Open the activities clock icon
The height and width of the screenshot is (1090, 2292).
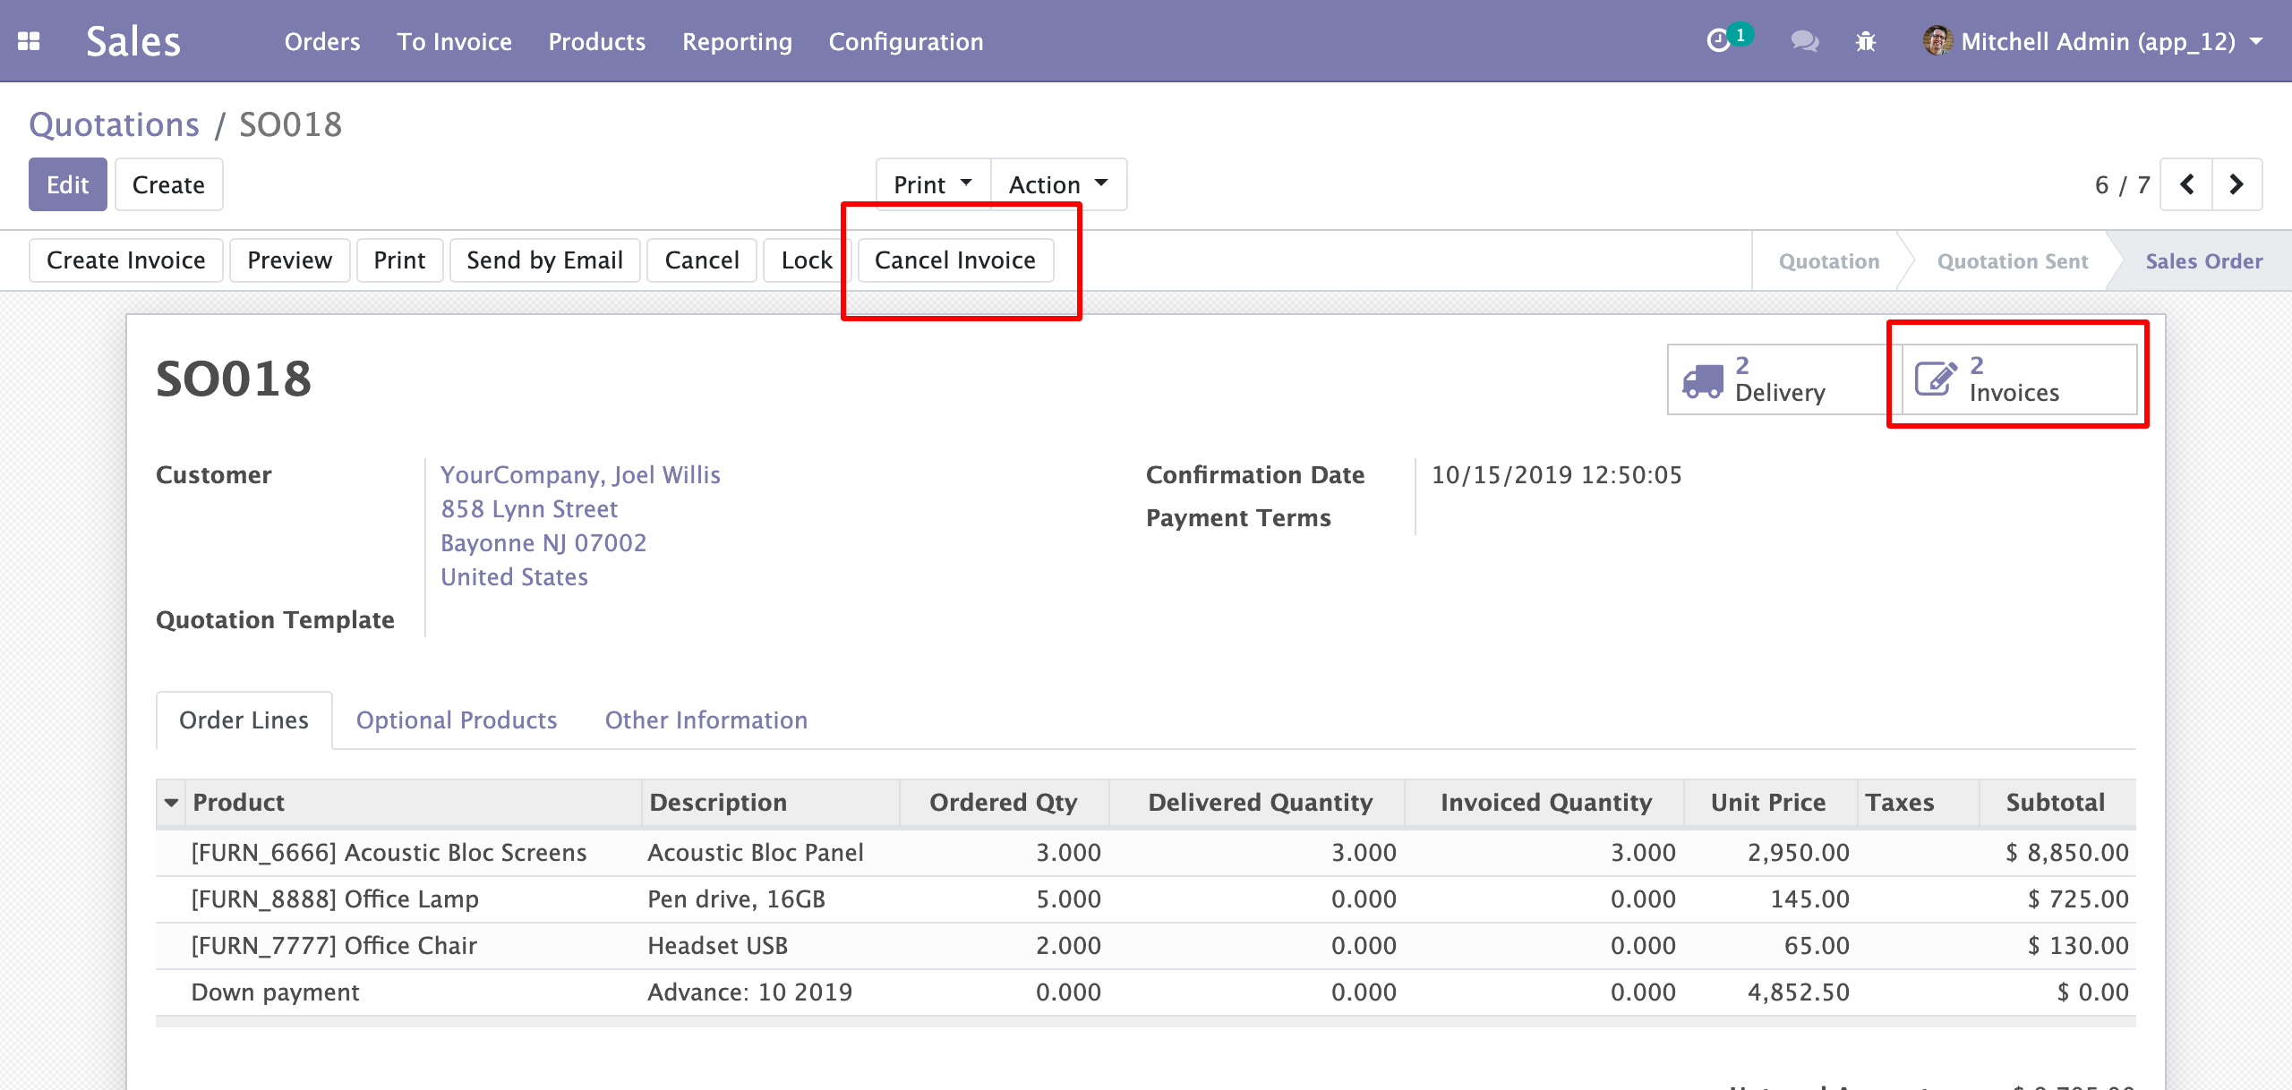(1718, 41)
